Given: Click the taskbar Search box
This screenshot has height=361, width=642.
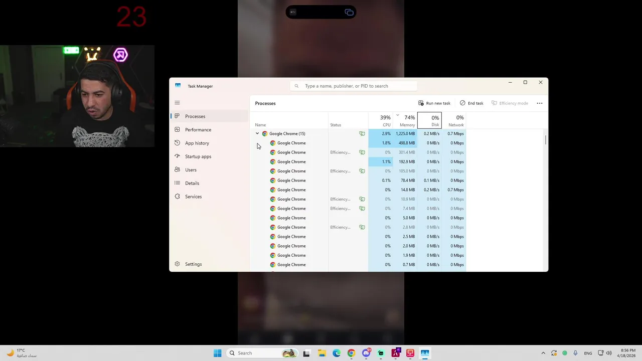Looking at the screenshot, I should point(262,353).
